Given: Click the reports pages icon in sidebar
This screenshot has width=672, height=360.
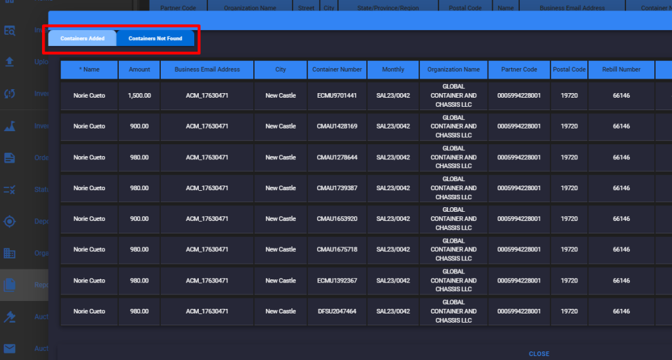Looking at the screenshot, I should point(10,285).
